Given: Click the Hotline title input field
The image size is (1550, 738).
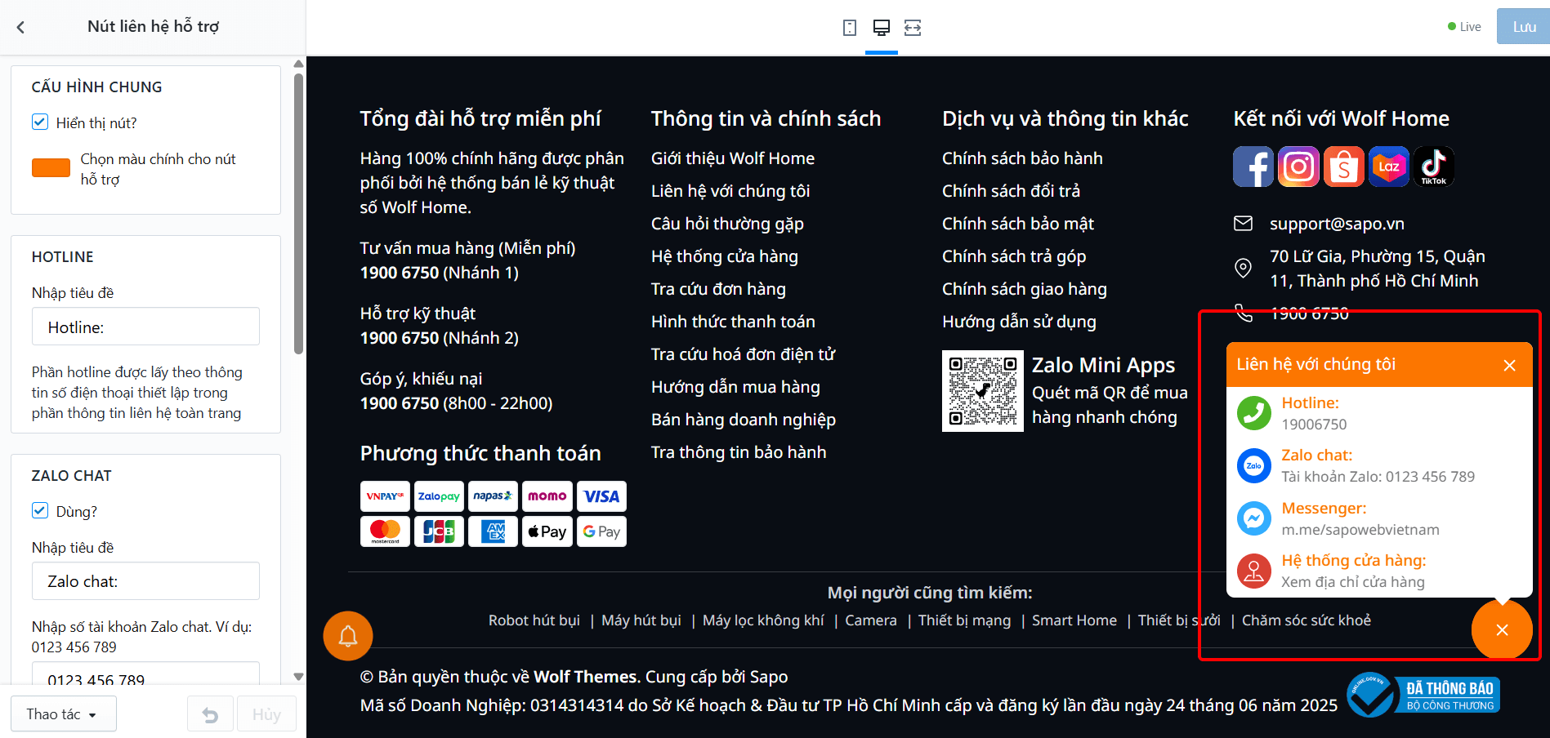Looking at the screenshot, I should [x=145, y=327].
